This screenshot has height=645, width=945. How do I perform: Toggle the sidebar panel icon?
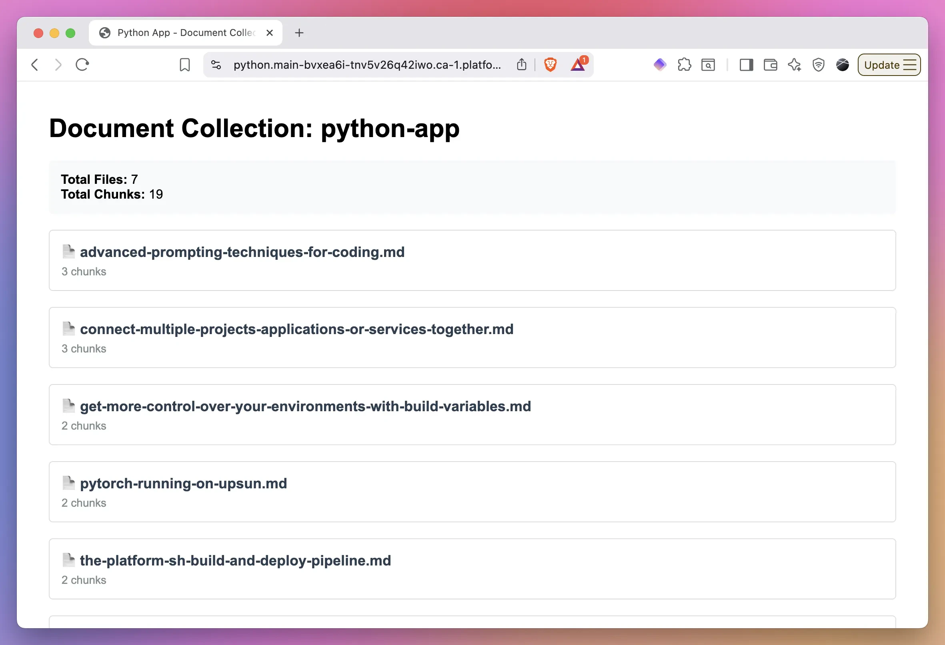pos(746,65)
